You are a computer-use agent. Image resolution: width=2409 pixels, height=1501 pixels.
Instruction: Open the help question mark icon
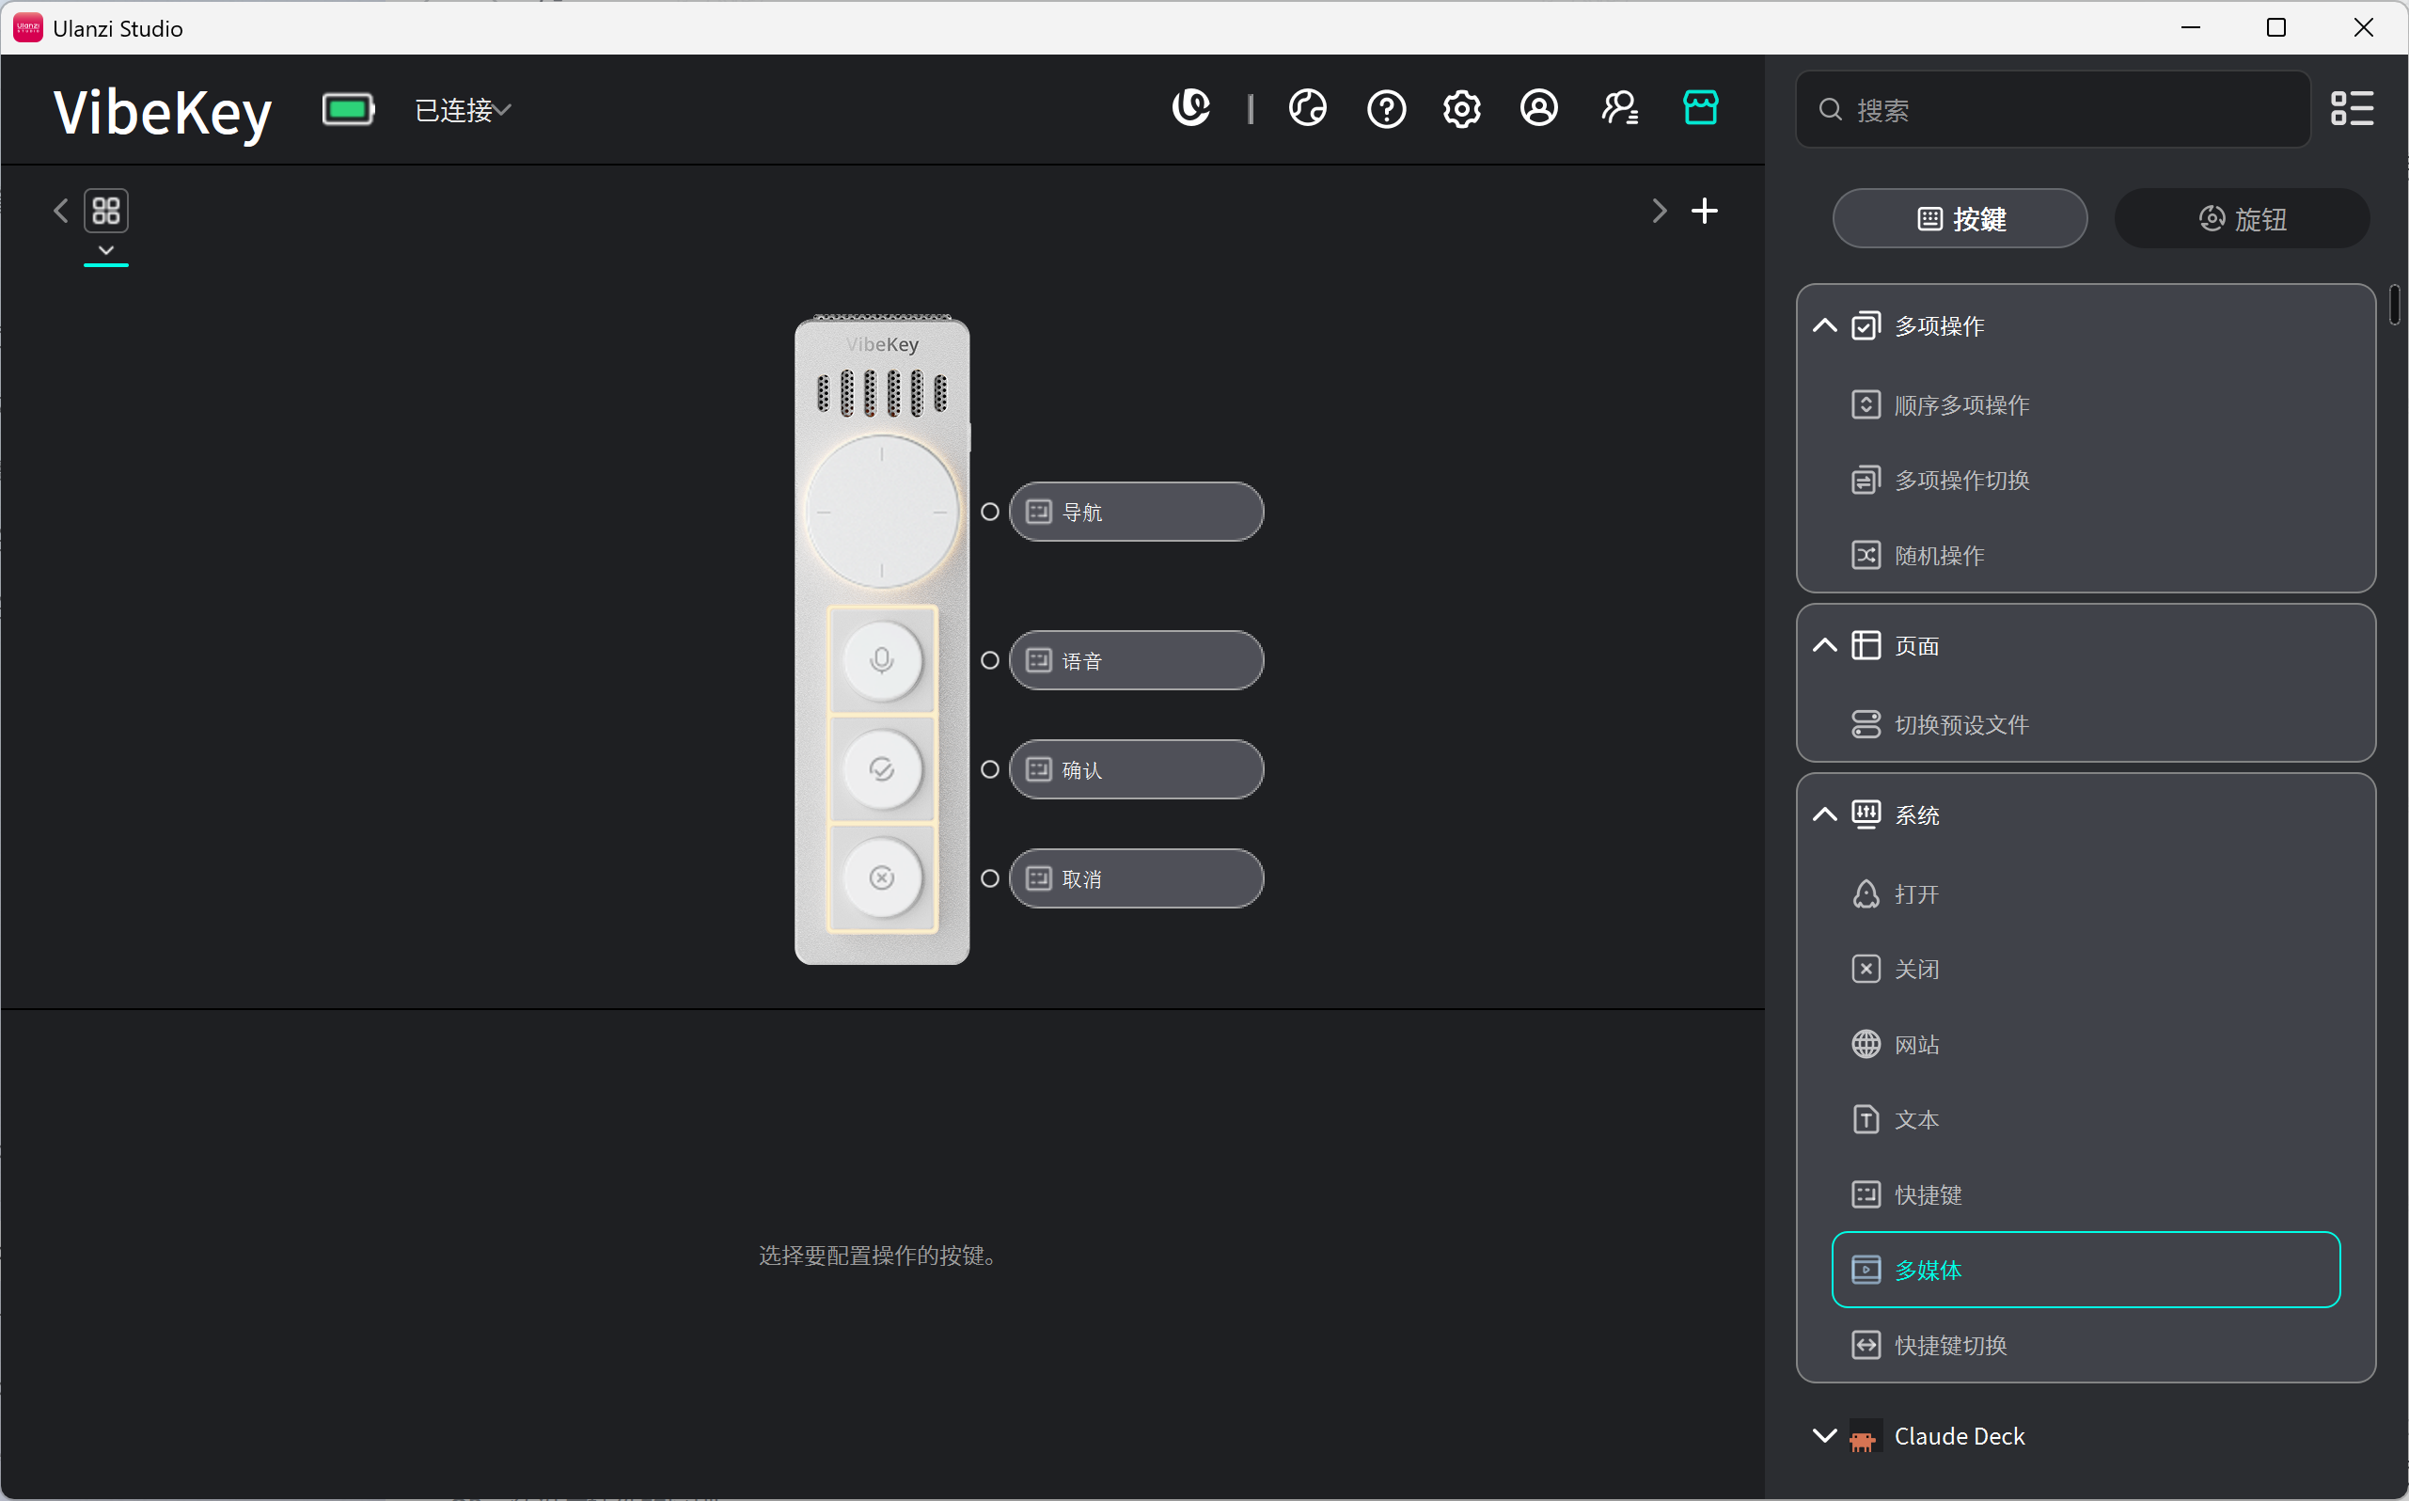pyautogui.click(x=1386, y=108)
